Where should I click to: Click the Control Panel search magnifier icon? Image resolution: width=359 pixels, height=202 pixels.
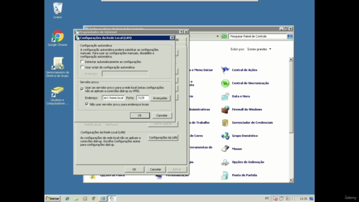tap(289, 36)
